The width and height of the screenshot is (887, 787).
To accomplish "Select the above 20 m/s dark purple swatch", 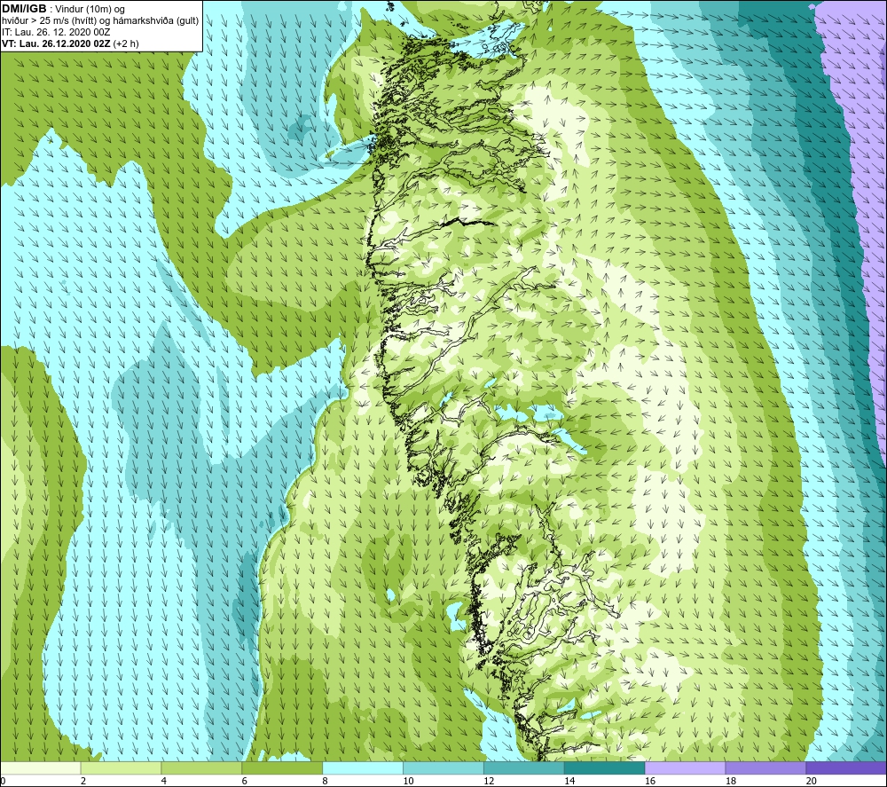I will (845, 768).
